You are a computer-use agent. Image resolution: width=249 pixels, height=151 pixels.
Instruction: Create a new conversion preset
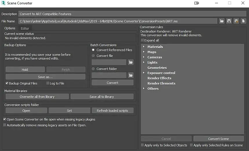pyautogui.click(x=243, y=21)
